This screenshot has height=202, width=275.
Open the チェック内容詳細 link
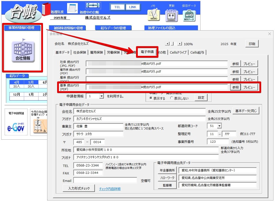coord(110,189)
